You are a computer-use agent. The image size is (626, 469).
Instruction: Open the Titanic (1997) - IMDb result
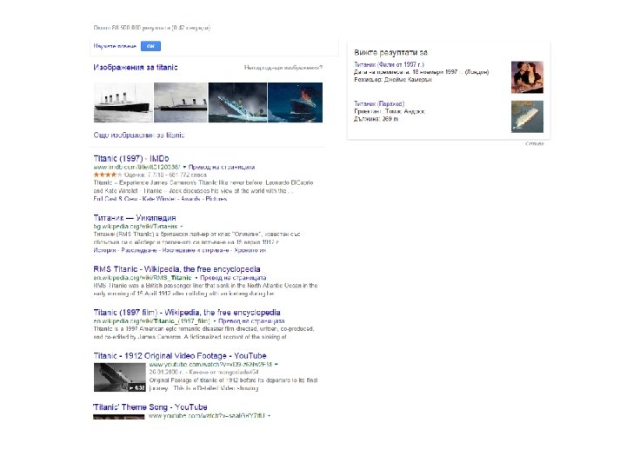coord(131,158)
